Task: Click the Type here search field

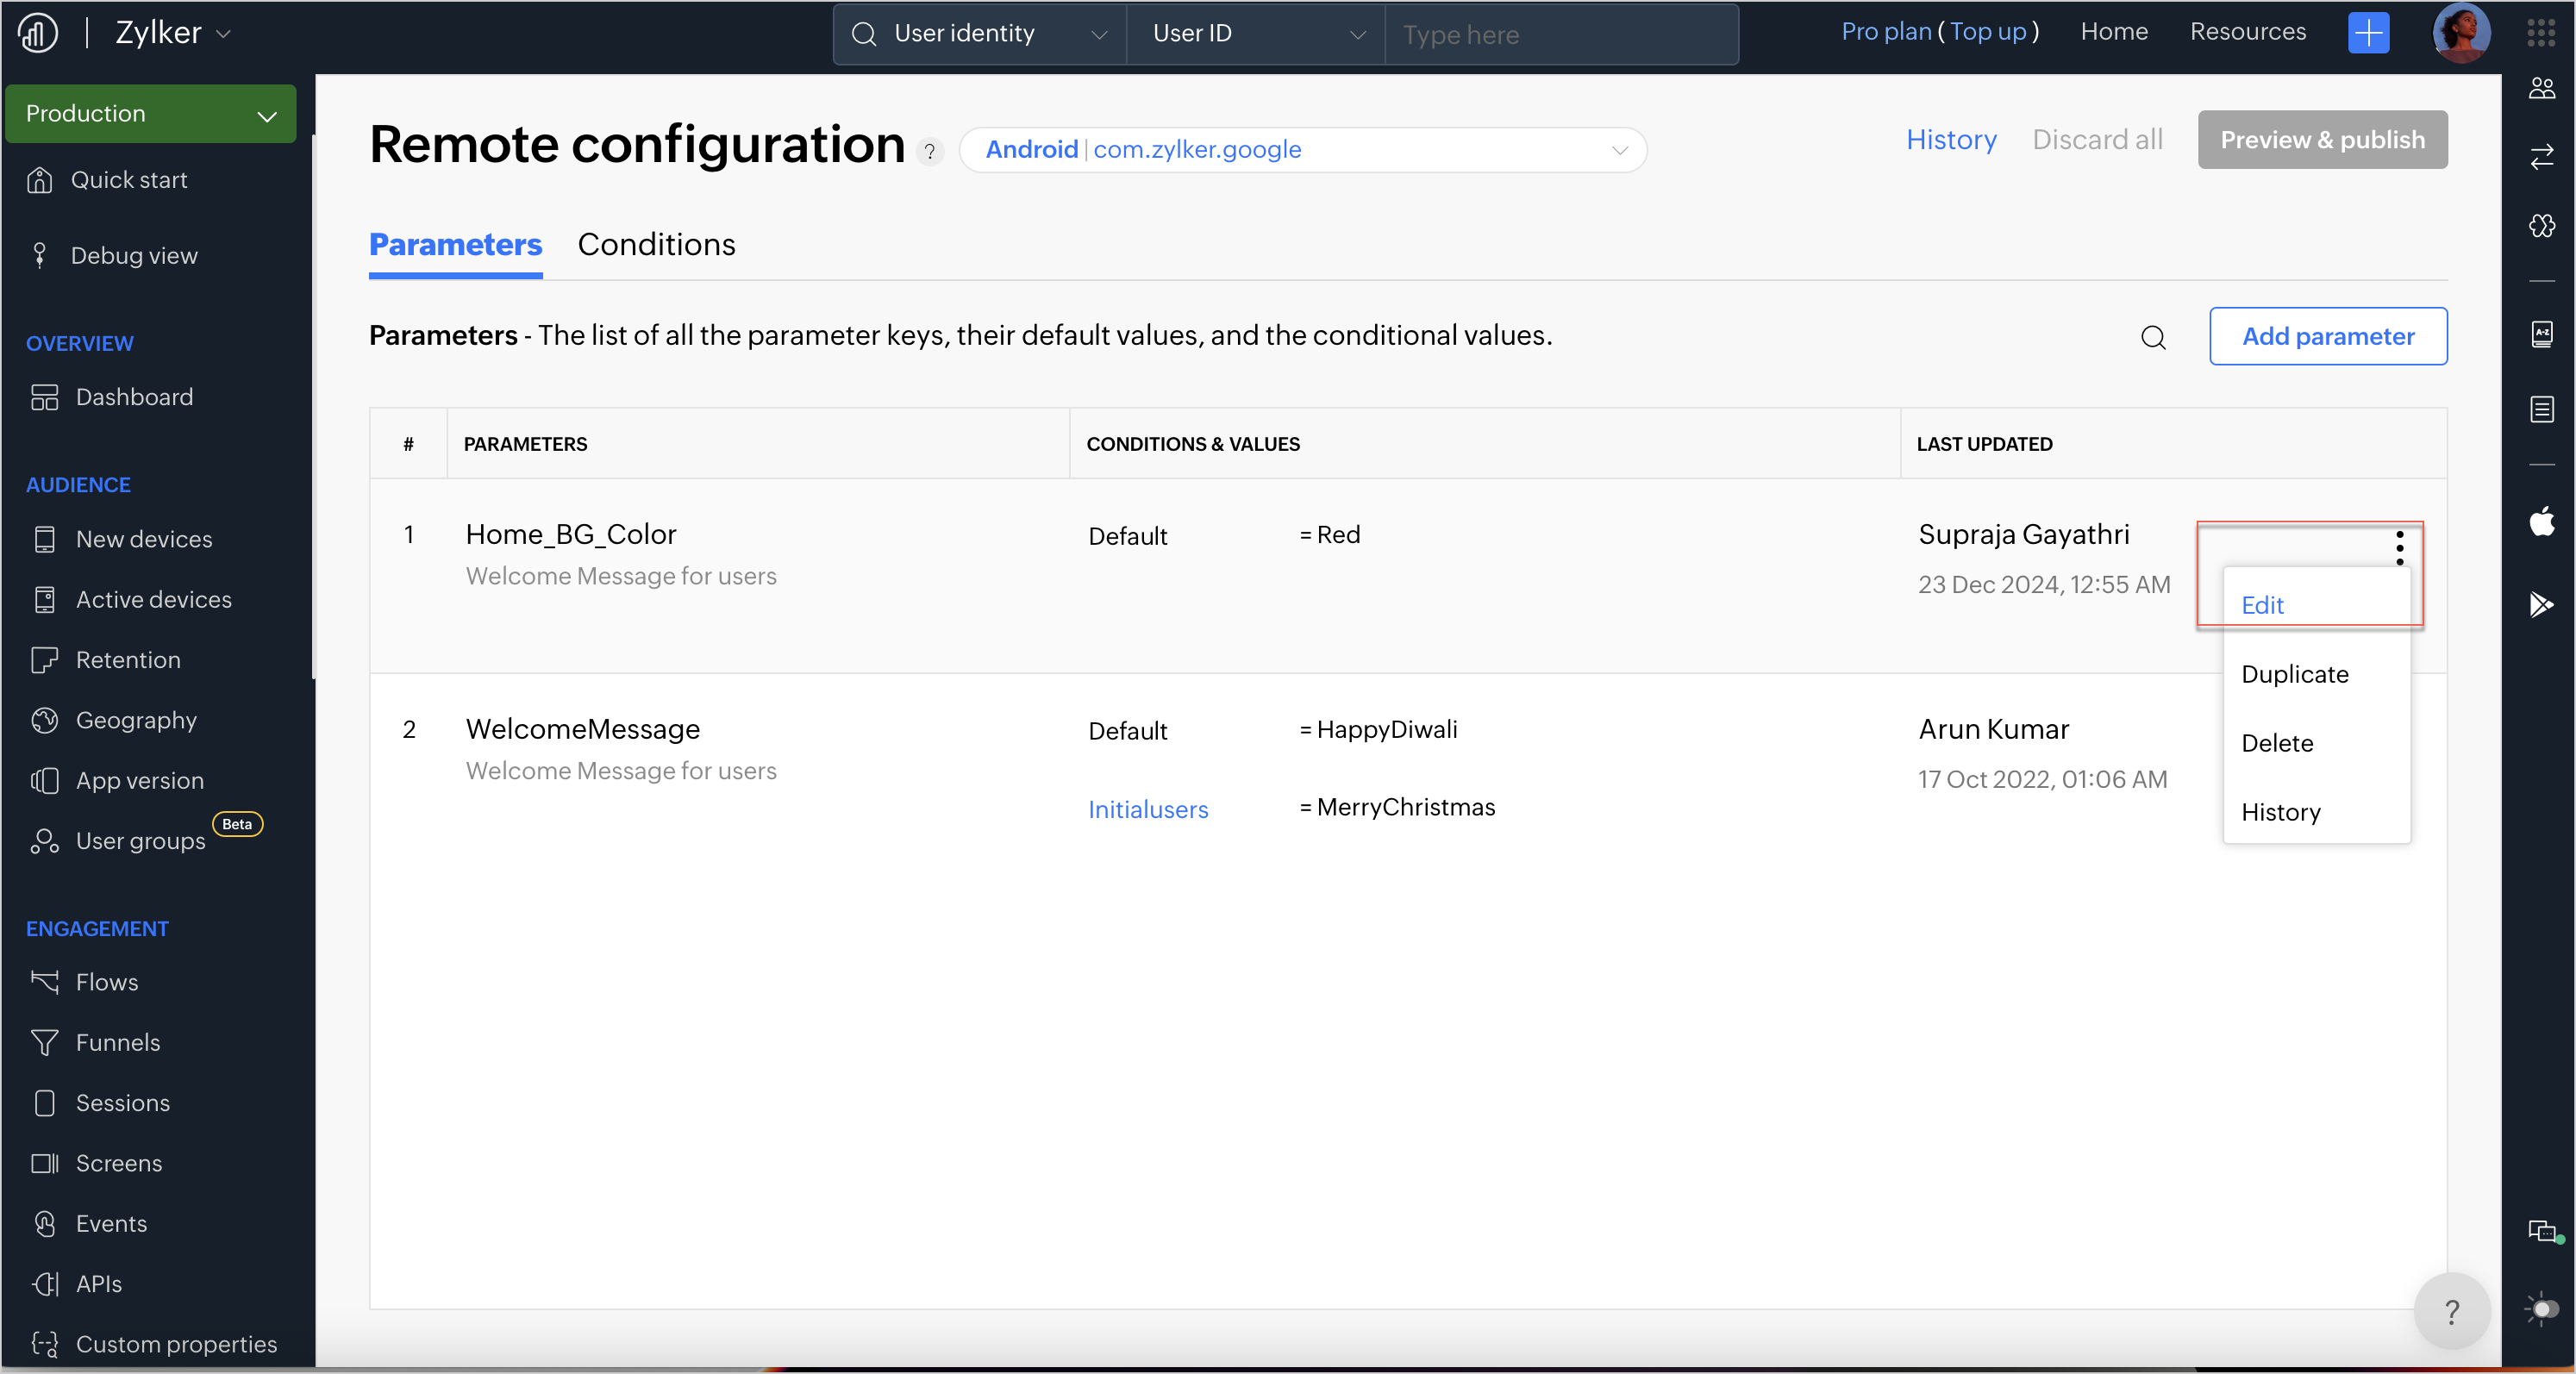Action: click(1560, 35)
